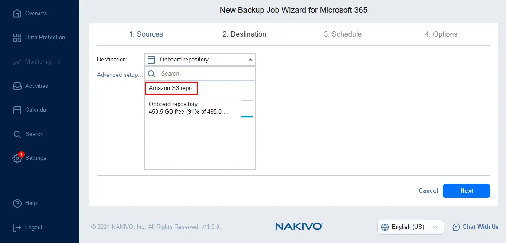The width and height of the screenshot is (506, 243).
Task: Open the Settings gear icon
Action: pos(17,158)
